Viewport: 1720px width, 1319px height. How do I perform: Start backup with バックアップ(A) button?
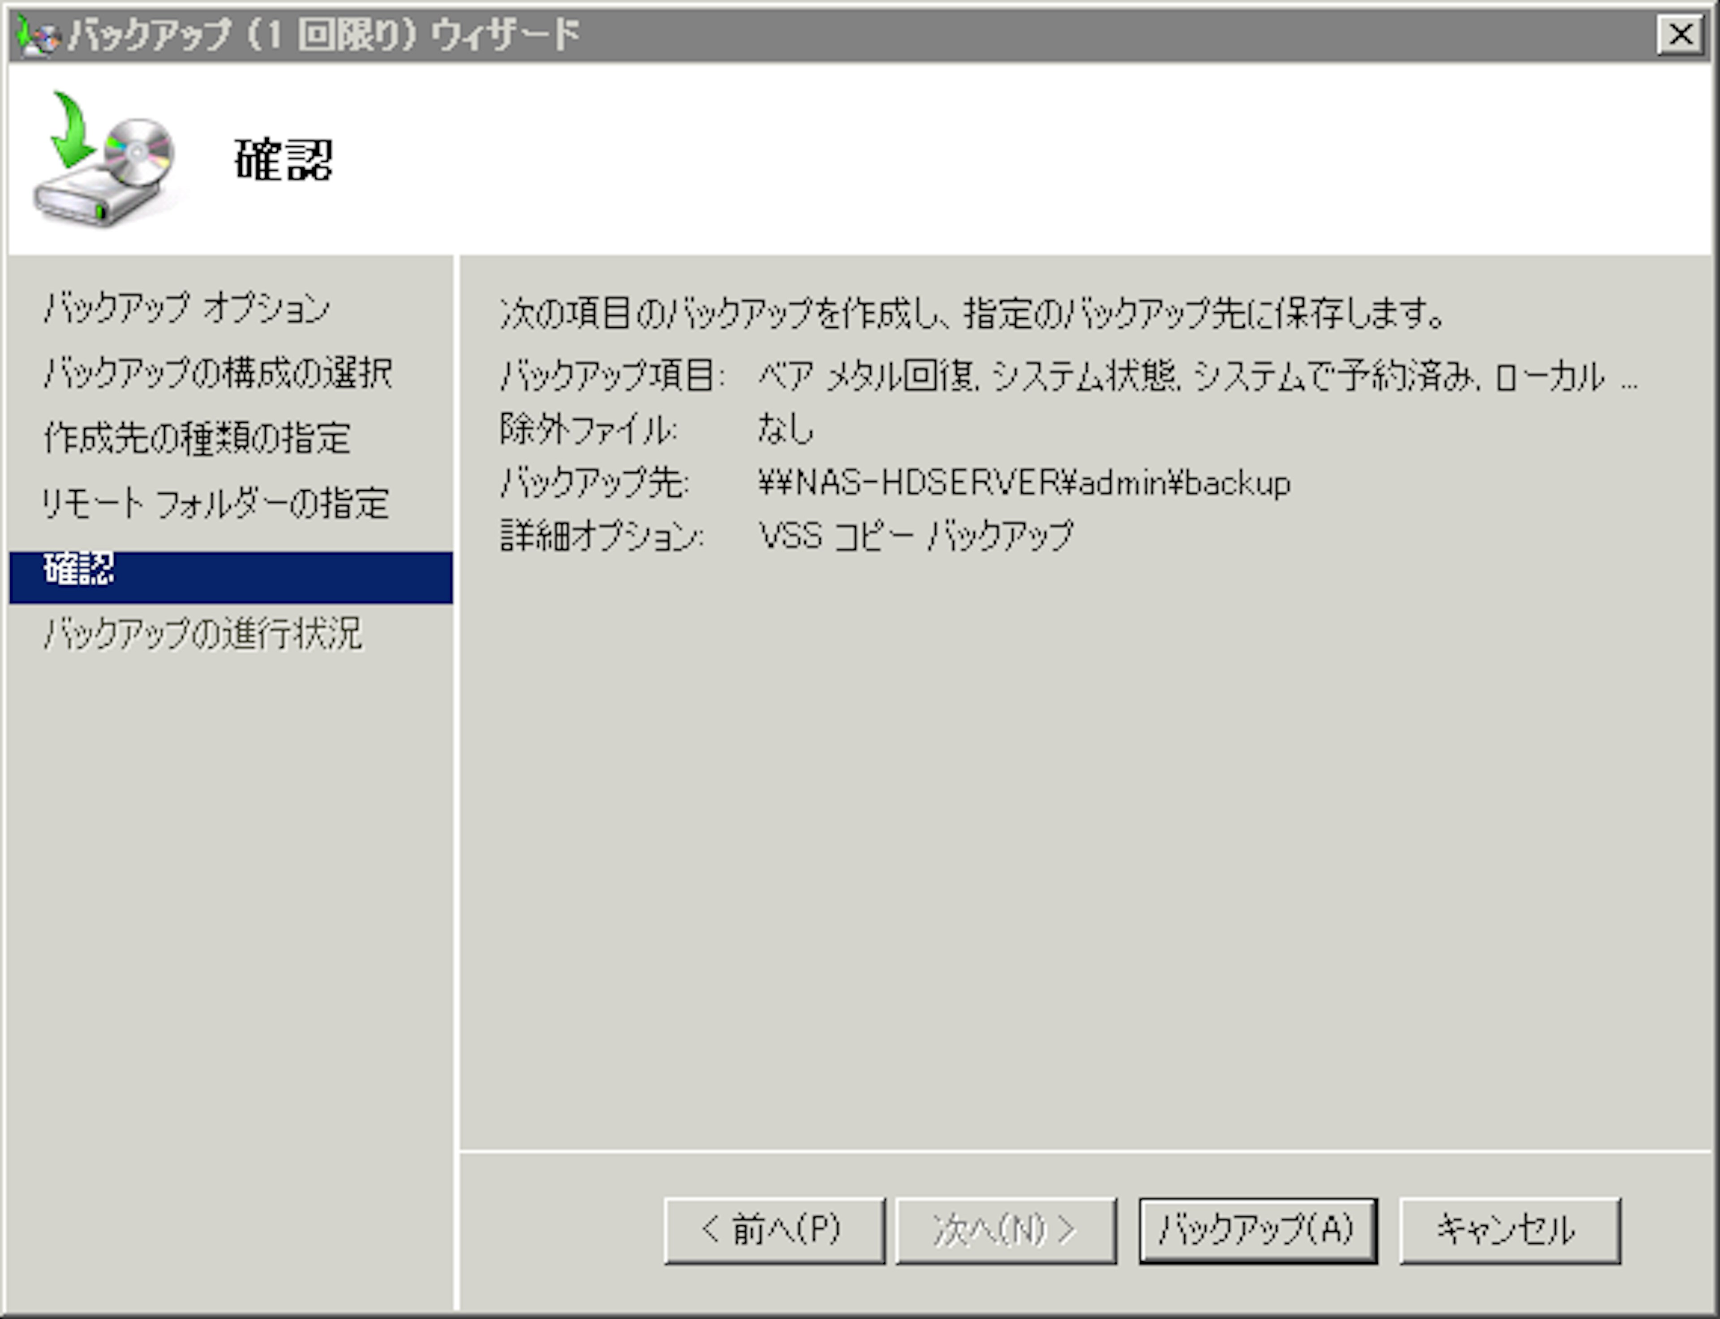pyautogui.click(x=1257, y=1230)
